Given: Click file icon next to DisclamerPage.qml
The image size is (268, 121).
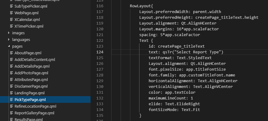Looking at the screenshot, I should tap(12, 86).
